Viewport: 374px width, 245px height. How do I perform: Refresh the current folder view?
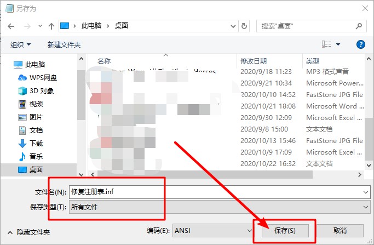pos(244,26)
